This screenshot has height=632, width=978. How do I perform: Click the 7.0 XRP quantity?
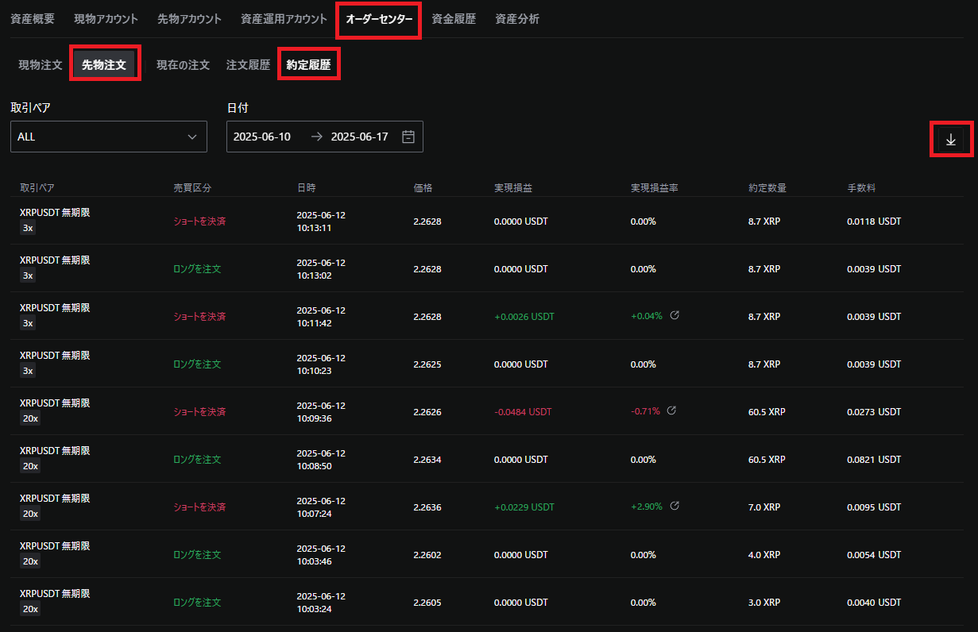[x=764, y=507]
